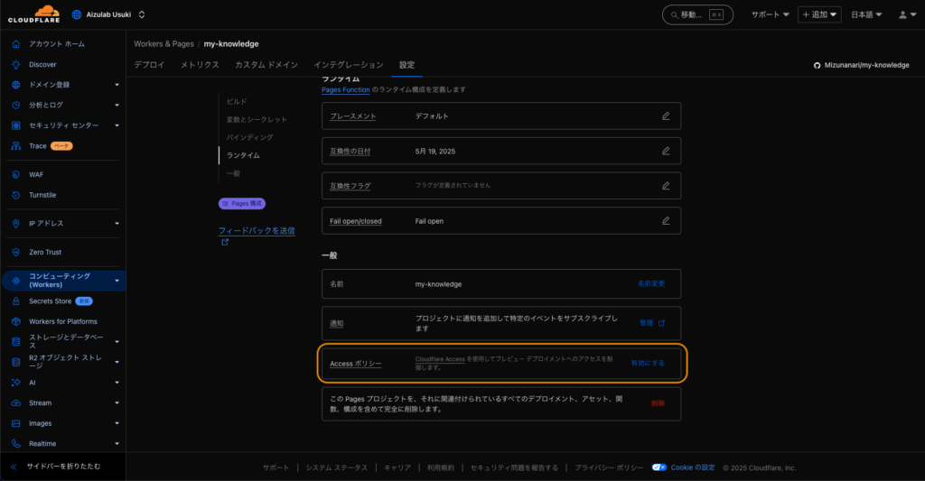The image size is (925, 481).
Task: Edit the Placement setting pencil icon
Action: (666, 116)
